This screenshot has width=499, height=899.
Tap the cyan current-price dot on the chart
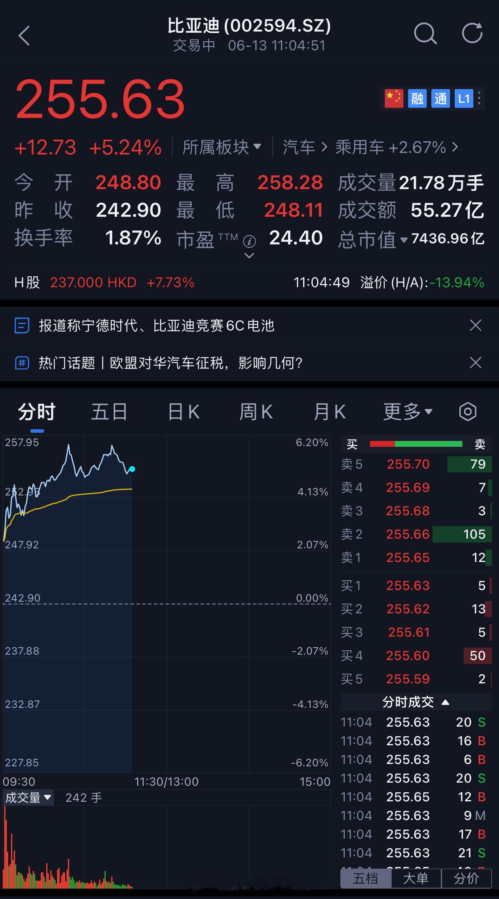pos(132,469)
